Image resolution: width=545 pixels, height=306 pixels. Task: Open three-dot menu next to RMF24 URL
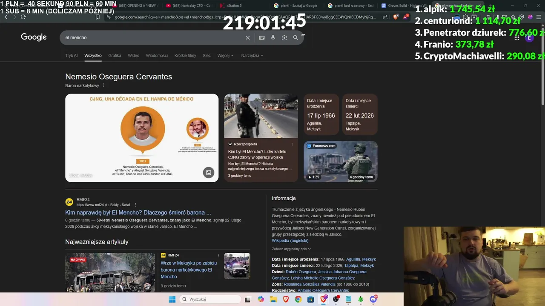click(x=135, y=205)
